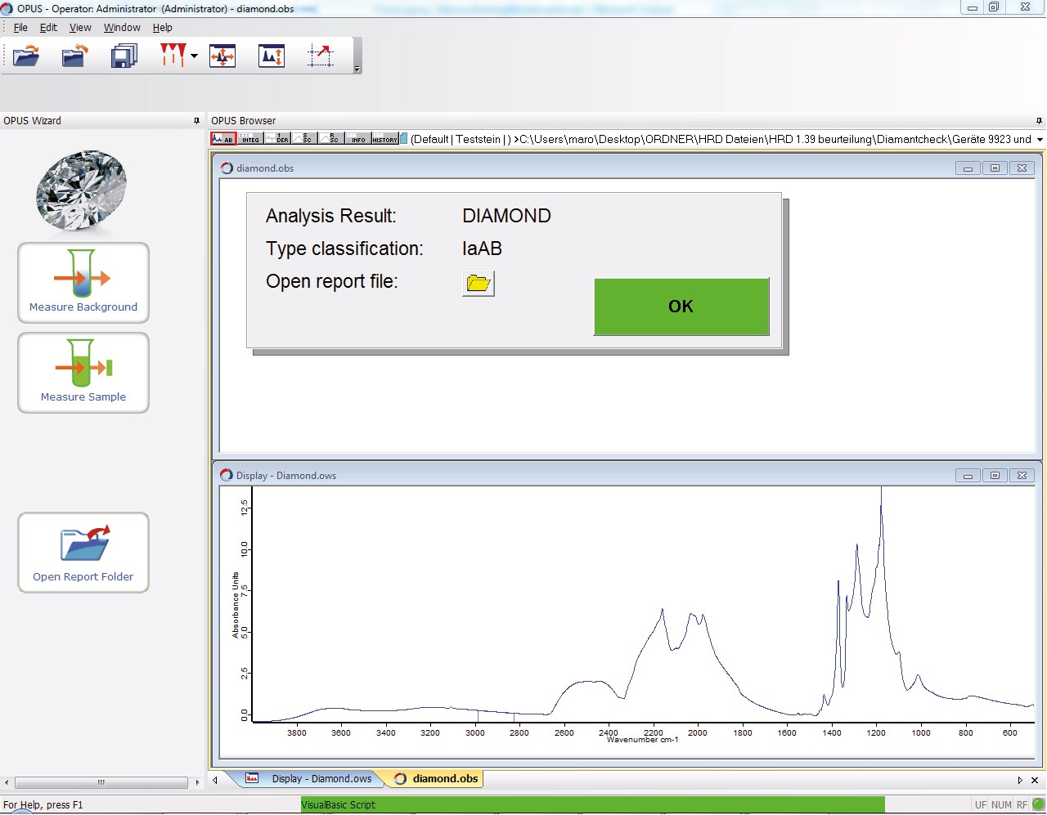Click the spectrum plot area in Display window

[643, 603]
